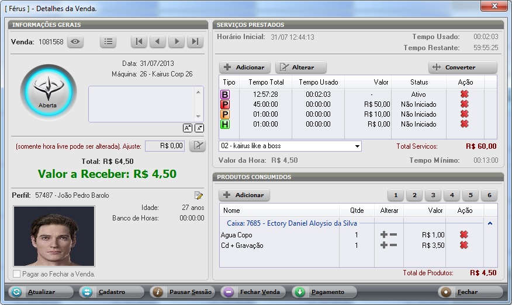Remove the Agua Copo product
This screenshot has height=305, width=512.
point(463,234)
